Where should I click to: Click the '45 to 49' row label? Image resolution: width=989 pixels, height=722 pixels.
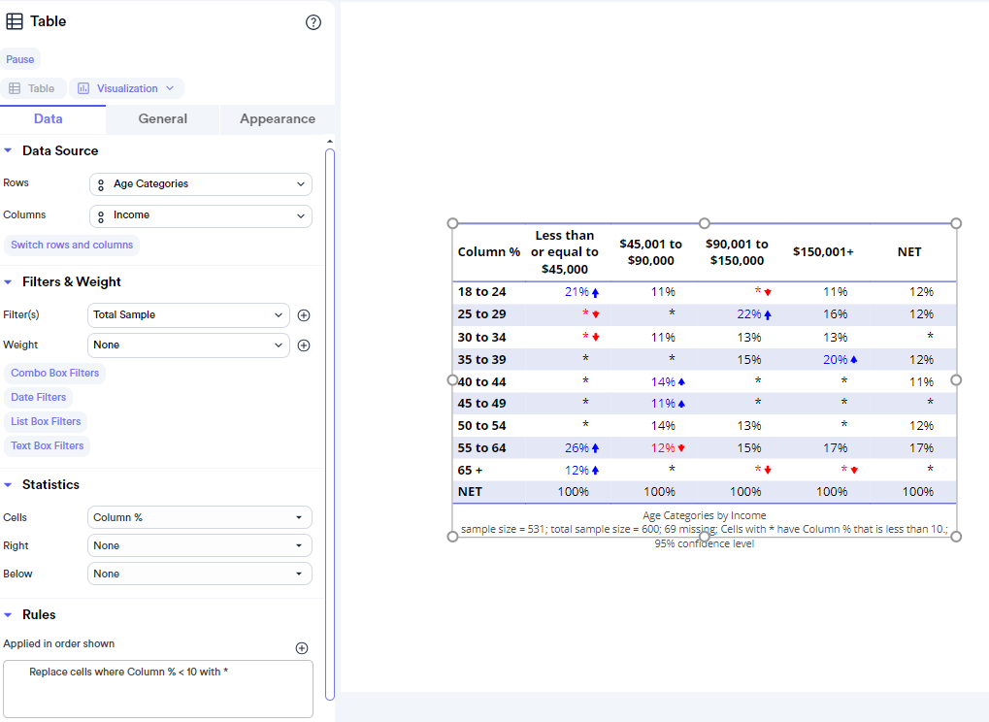(482, 404)
